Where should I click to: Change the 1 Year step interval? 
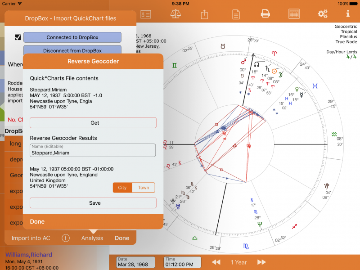click(238, 262)
